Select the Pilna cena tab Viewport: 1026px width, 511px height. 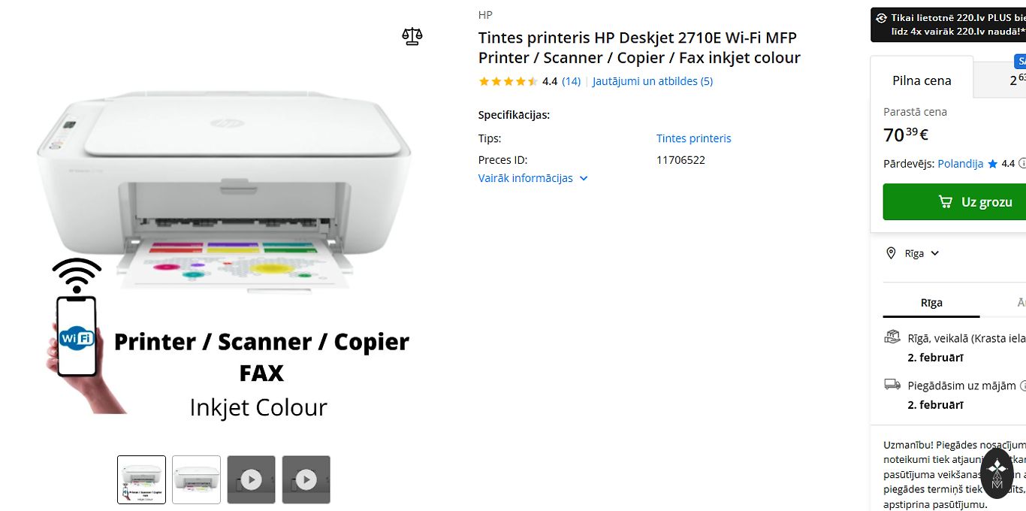[x=922, y=80]
